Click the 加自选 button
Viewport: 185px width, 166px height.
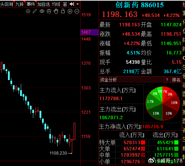pos(44,5)
